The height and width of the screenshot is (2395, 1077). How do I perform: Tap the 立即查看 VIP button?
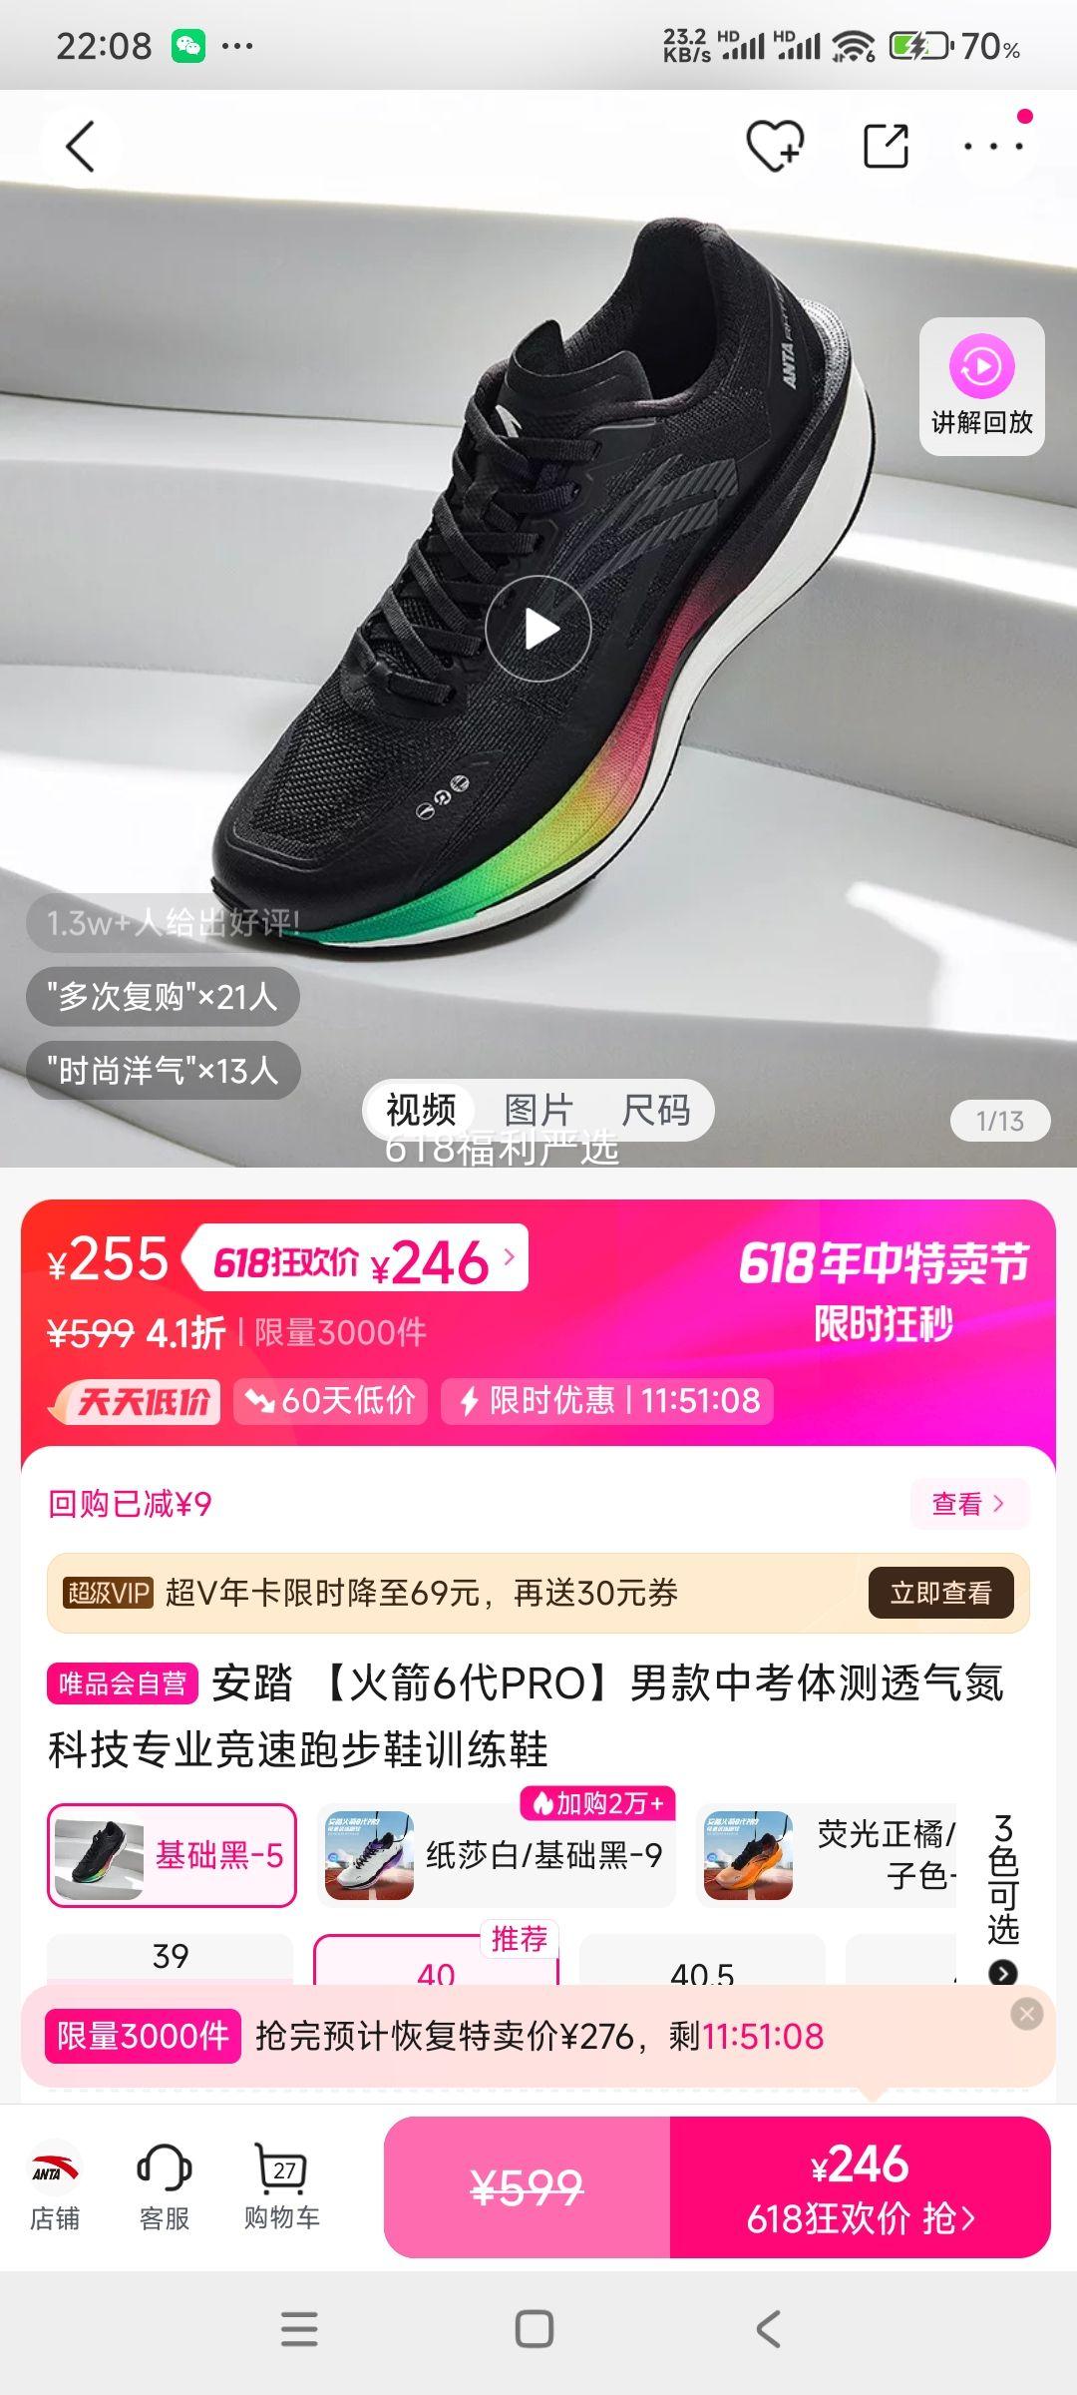[940, 1593]
